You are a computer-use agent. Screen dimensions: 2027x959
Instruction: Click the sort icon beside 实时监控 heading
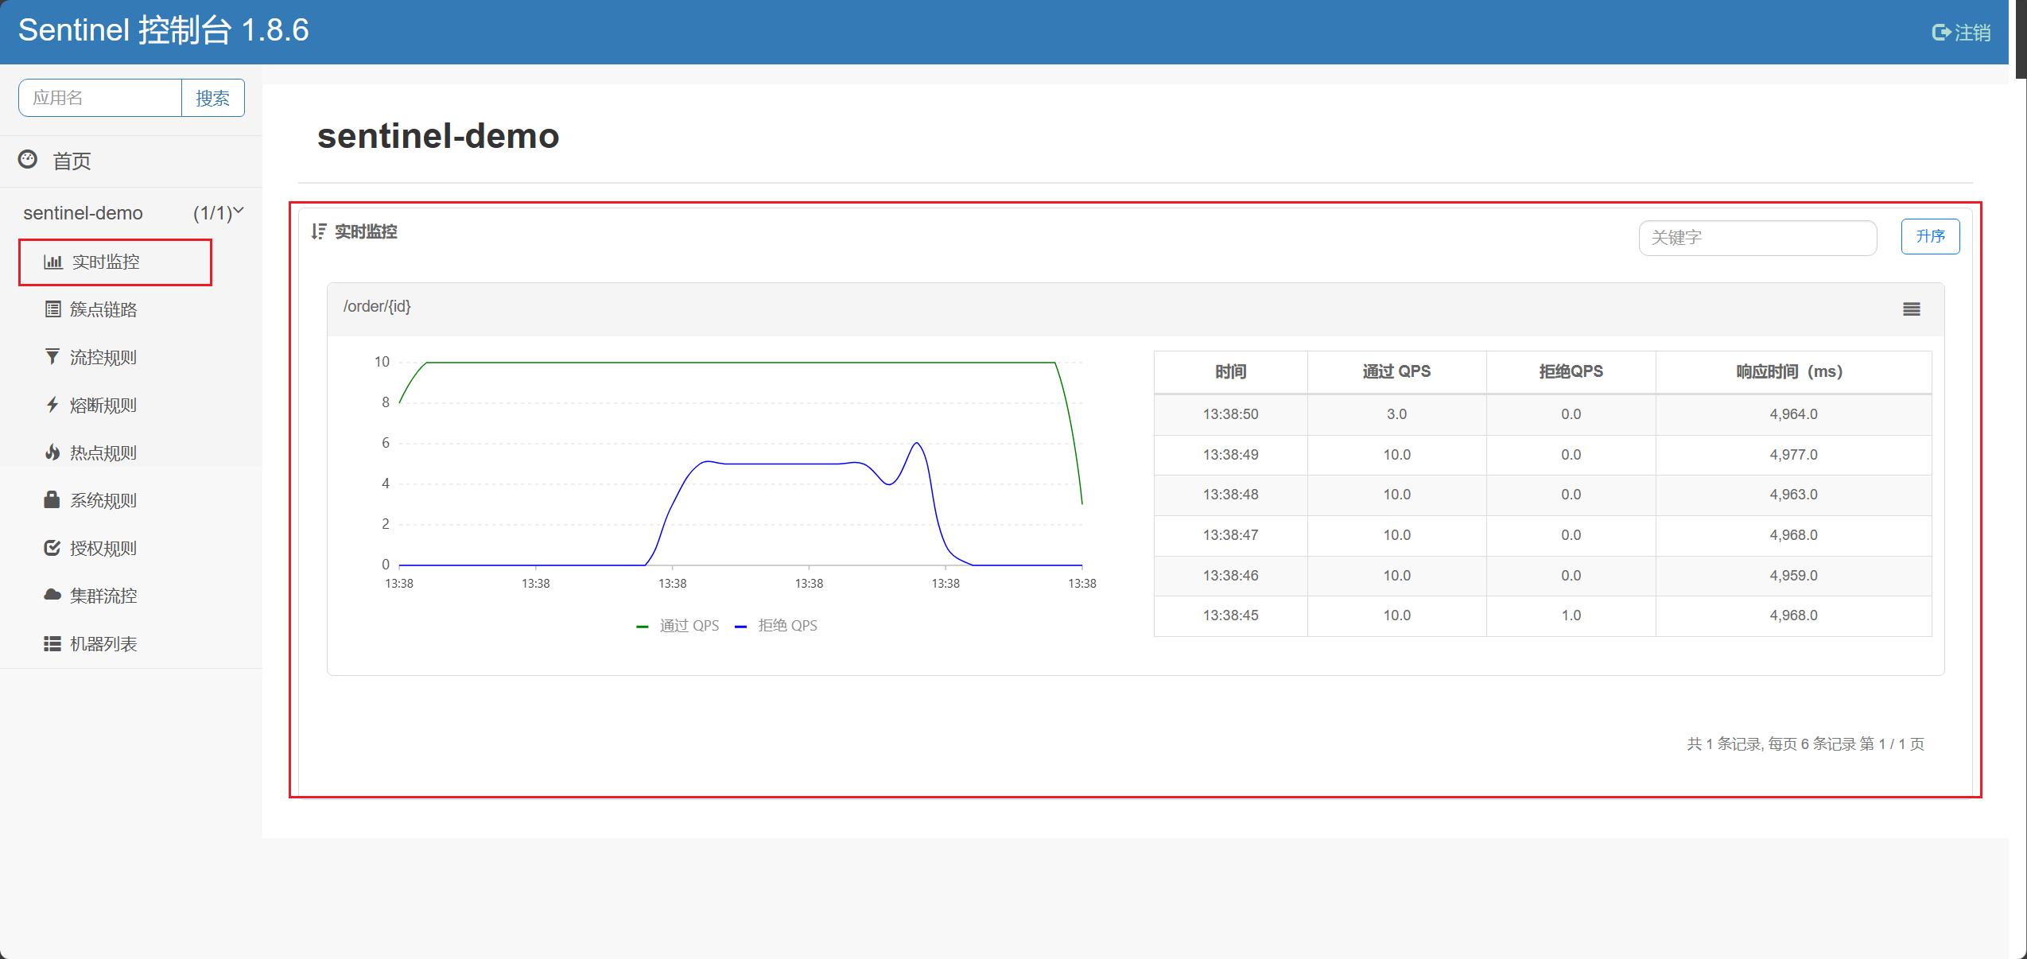coord(319,231)
